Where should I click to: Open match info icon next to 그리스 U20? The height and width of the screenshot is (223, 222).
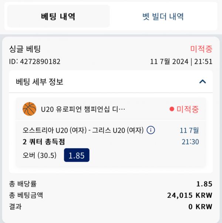coord(151,130)
